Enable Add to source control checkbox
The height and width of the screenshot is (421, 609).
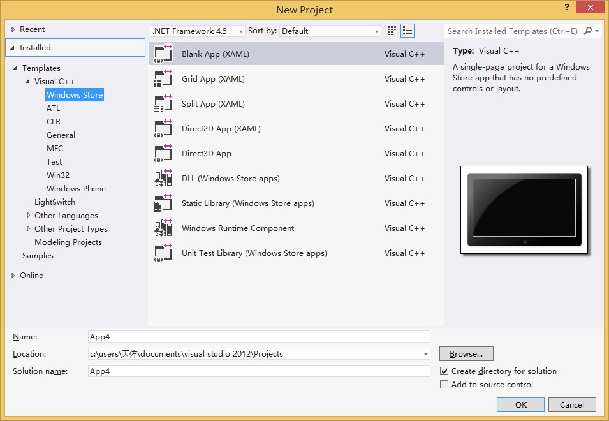[444, 385]
